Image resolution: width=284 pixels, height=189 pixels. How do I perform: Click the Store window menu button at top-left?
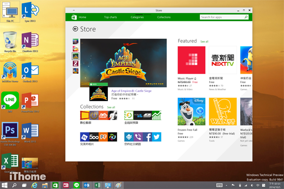click(x=74, y=10)
